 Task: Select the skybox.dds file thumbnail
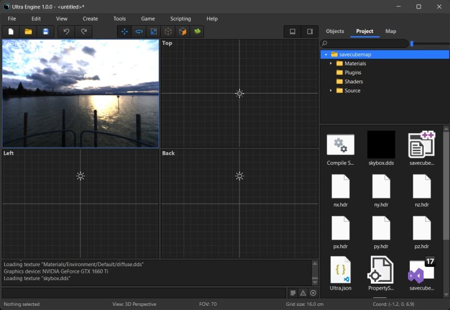coord(381,145)
